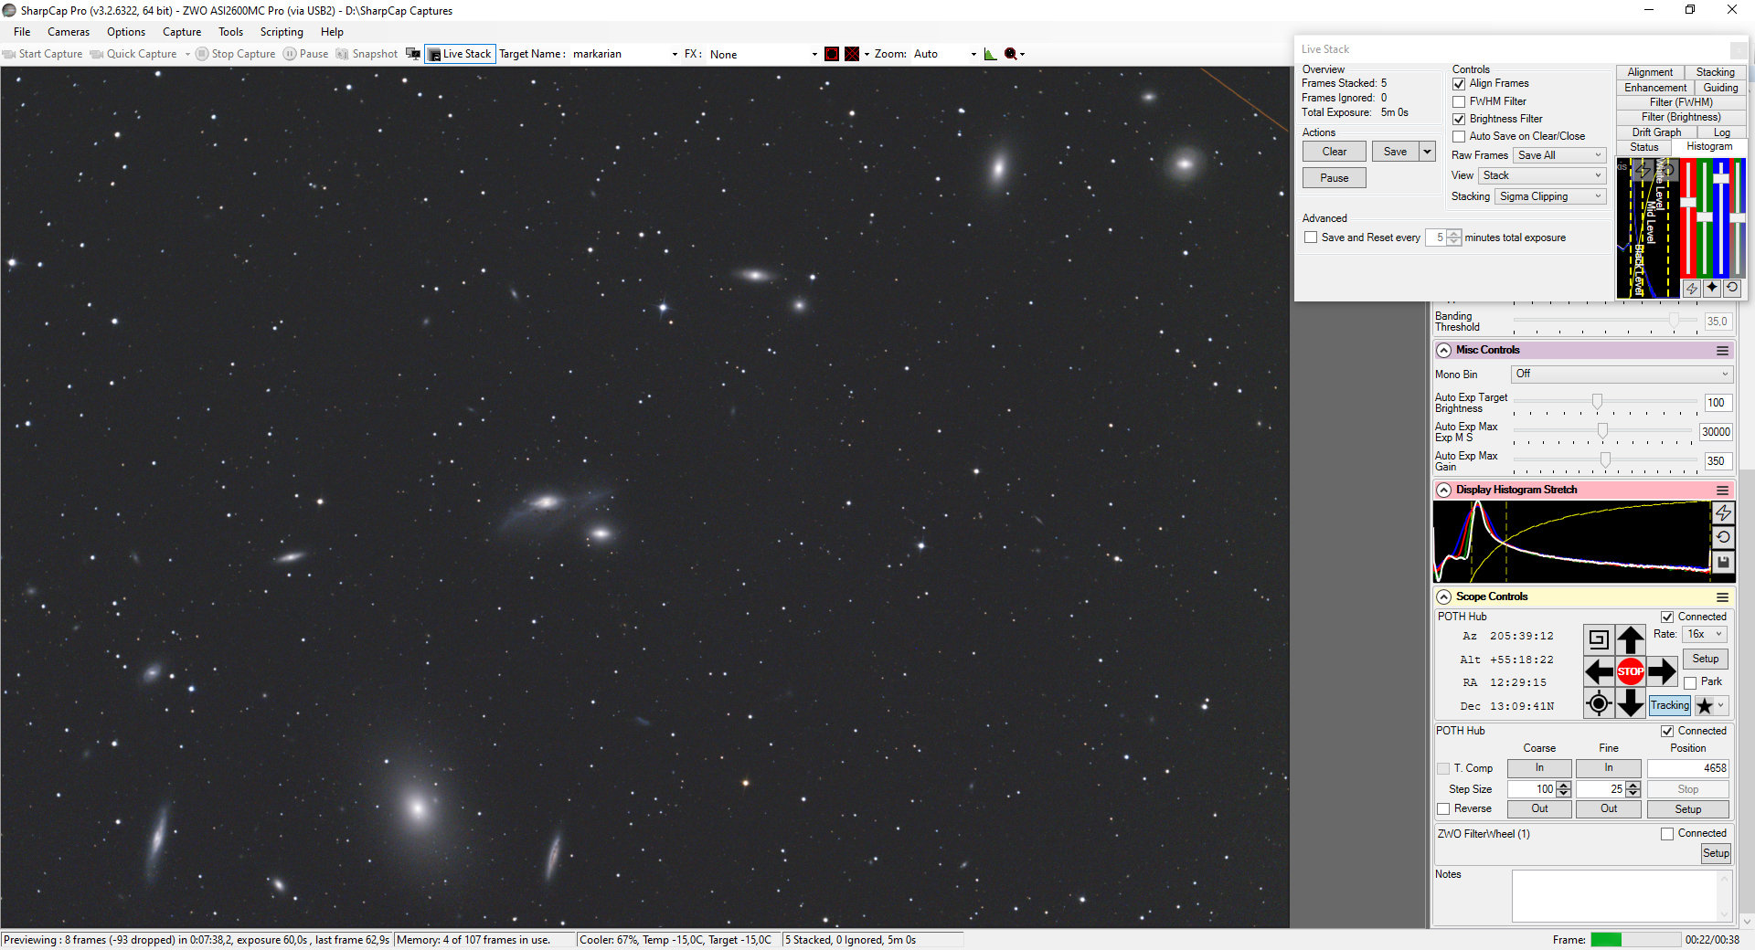The width and height of the screenshot is (1755, 950).
Task: Click the four-point star button under colour sliders
Action: 1712,288
